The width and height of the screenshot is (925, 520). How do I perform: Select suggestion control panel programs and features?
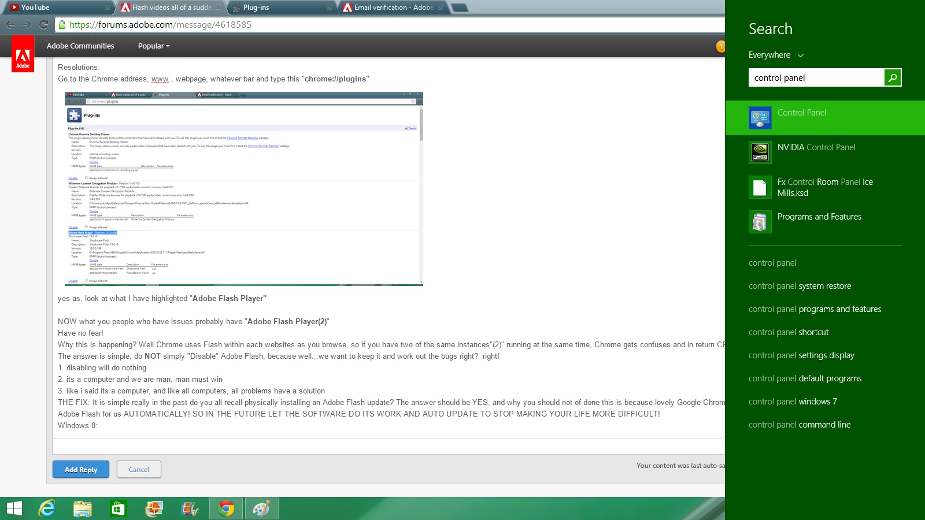[815, 309]
